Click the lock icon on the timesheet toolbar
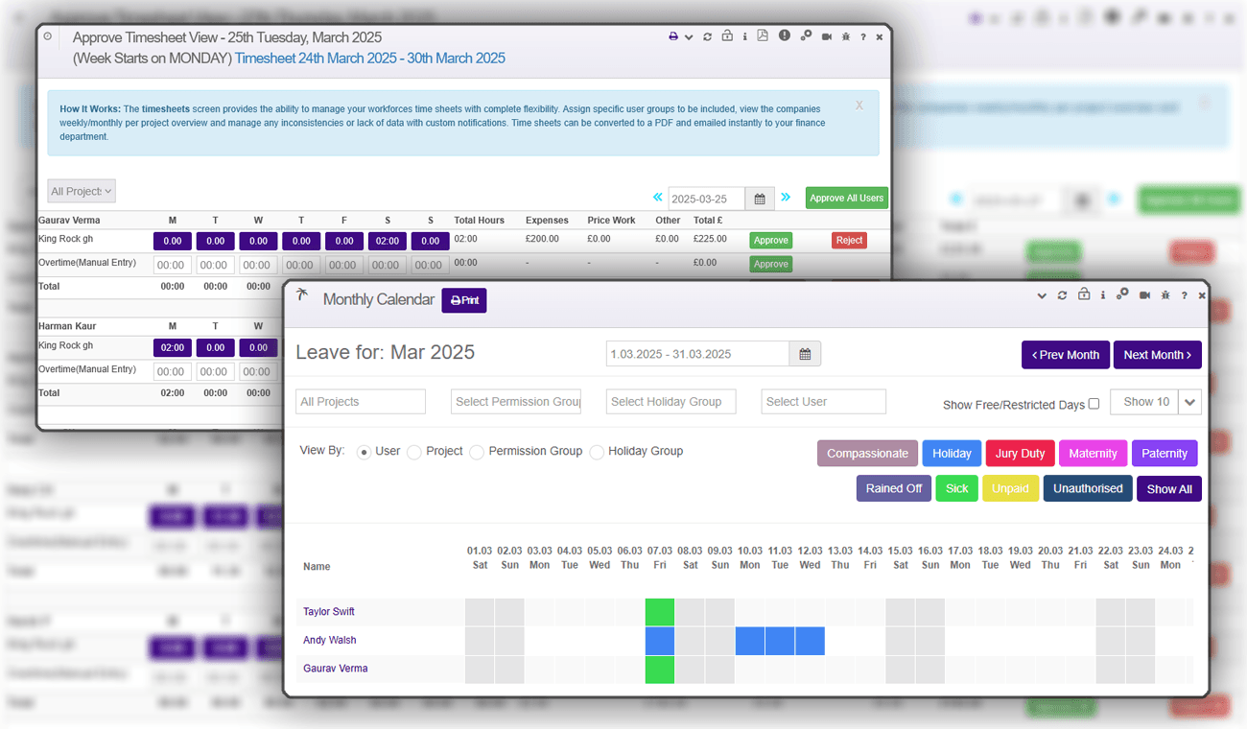Viewport: 1247px width, 729px height. [x=726, y=35]
